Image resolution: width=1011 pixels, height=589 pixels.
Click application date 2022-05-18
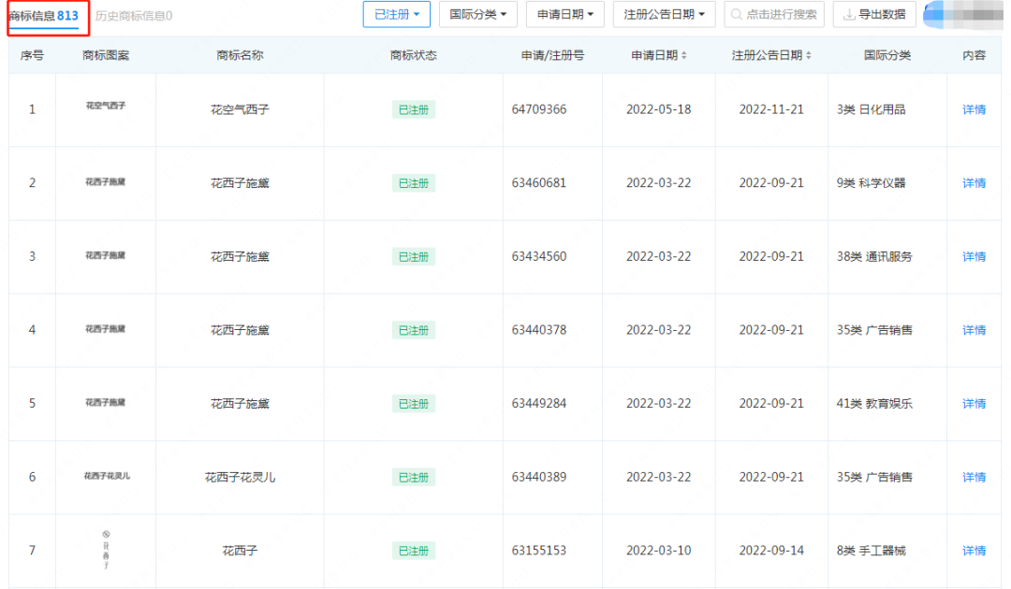point(658,109)
